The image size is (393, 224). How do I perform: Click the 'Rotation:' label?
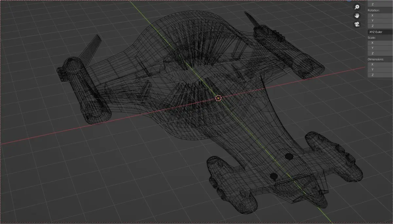coord(374,10)
